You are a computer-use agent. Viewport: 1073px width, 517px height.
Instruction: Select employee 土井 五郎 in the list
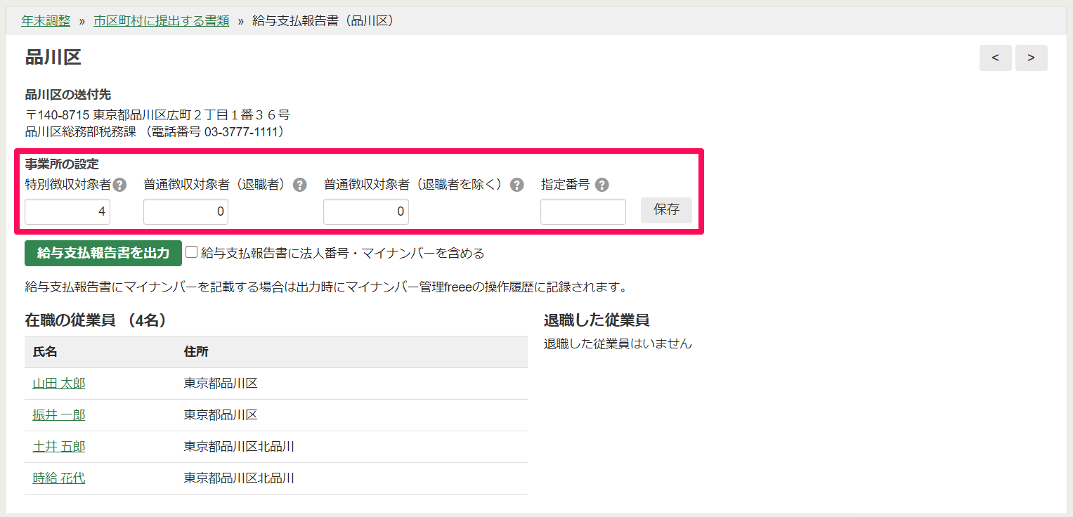pyautogui.click(x=59, y=447)
